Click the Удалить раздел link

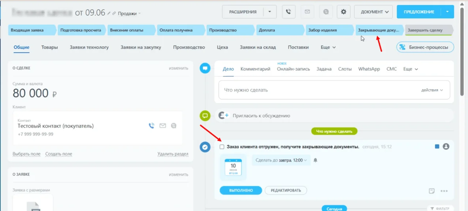[173, 154]
